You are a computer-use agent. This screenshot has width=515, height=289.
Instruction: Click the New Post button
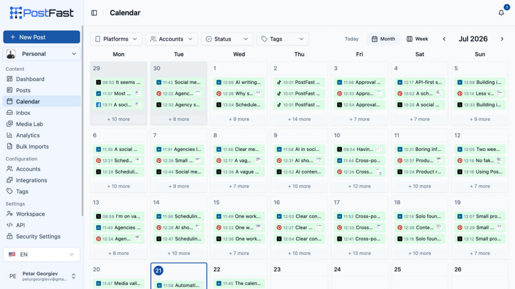point(41,37)
